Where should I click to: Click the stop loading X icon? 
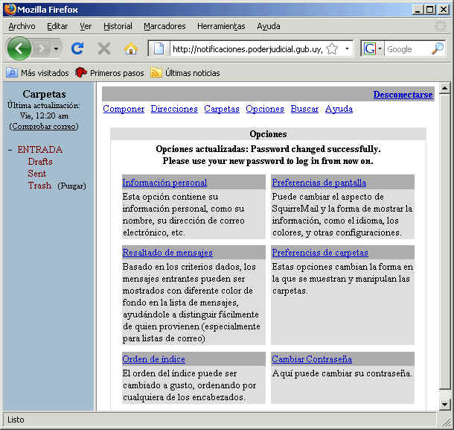pyautogui.click(x=104, y=48)
